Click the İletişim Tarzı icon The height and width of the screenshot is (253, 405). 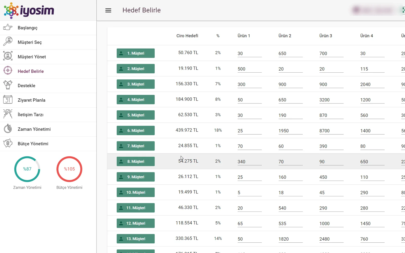[x=8, y=114]
